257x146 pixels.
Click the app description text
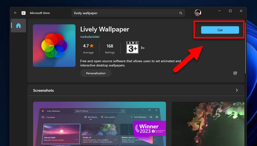coord(130,63)
